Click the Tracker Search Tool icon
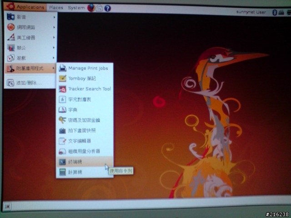291x218 pixels. point(62,89)
